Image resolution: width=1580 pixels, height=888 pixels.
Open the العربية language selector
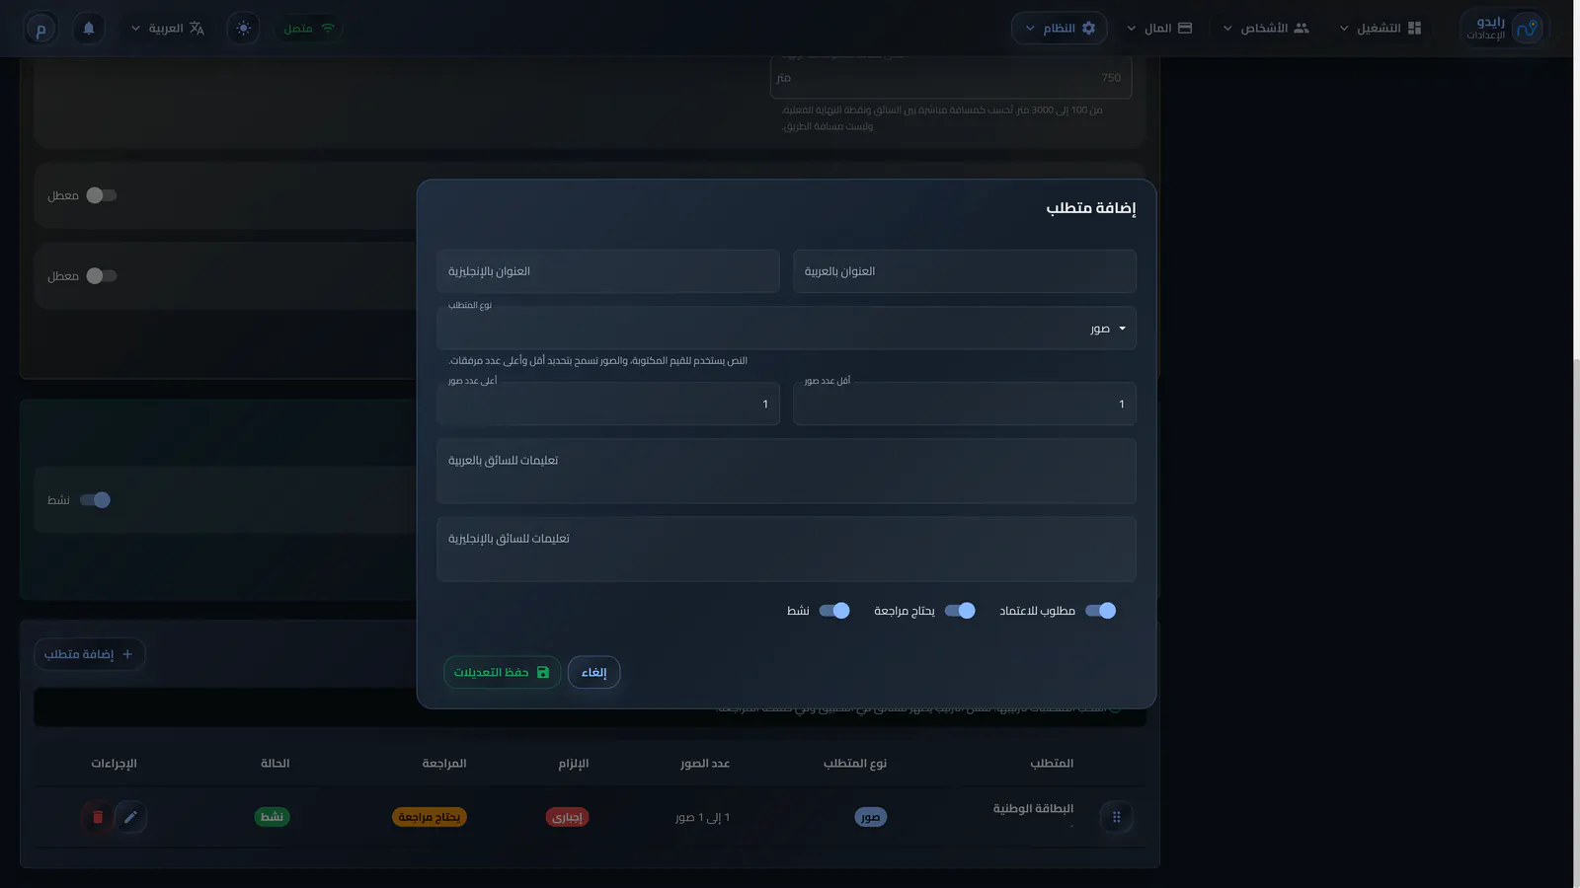click(x=168, y=28)
